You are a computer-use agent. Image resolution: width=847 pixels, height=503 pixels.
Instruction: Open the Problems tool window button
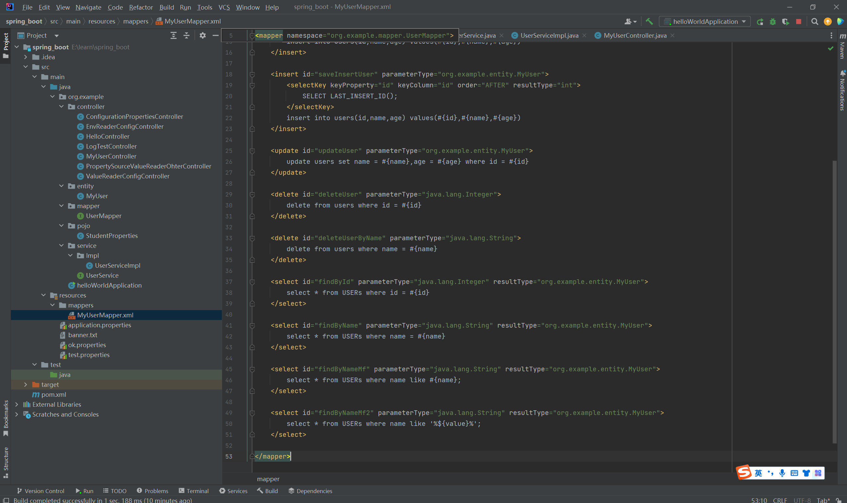coord(152,491)
